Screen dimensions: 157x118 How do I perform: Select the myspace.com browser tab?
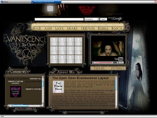click(x=46, y=2)
